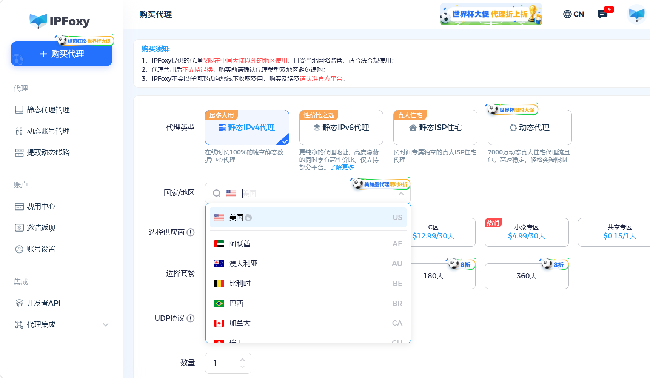Open 提取动态线路 in the sidebar
This screenshot has height=378, width=650.
point(42,152)
